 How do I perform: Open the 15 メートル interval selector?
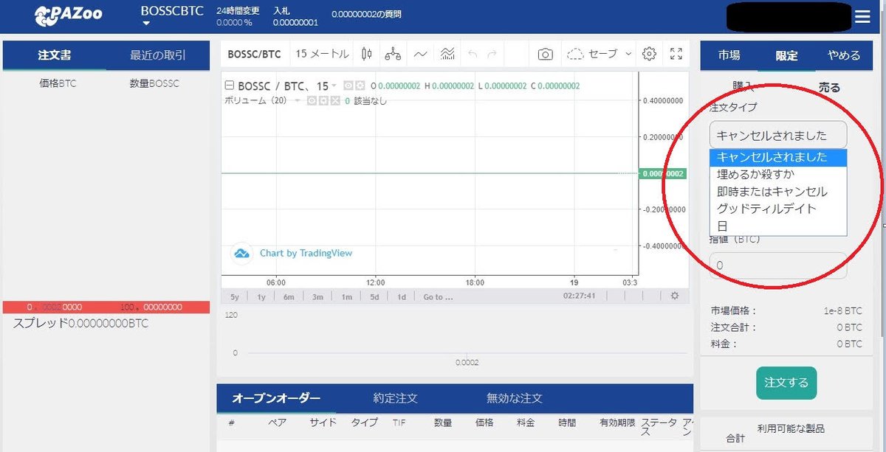tap(322, 54)
